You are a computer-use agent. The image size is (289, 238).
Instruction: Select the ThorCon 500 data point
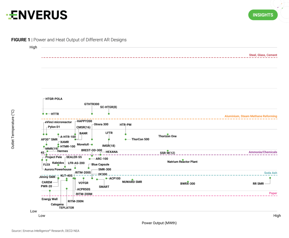click(126, 139)
